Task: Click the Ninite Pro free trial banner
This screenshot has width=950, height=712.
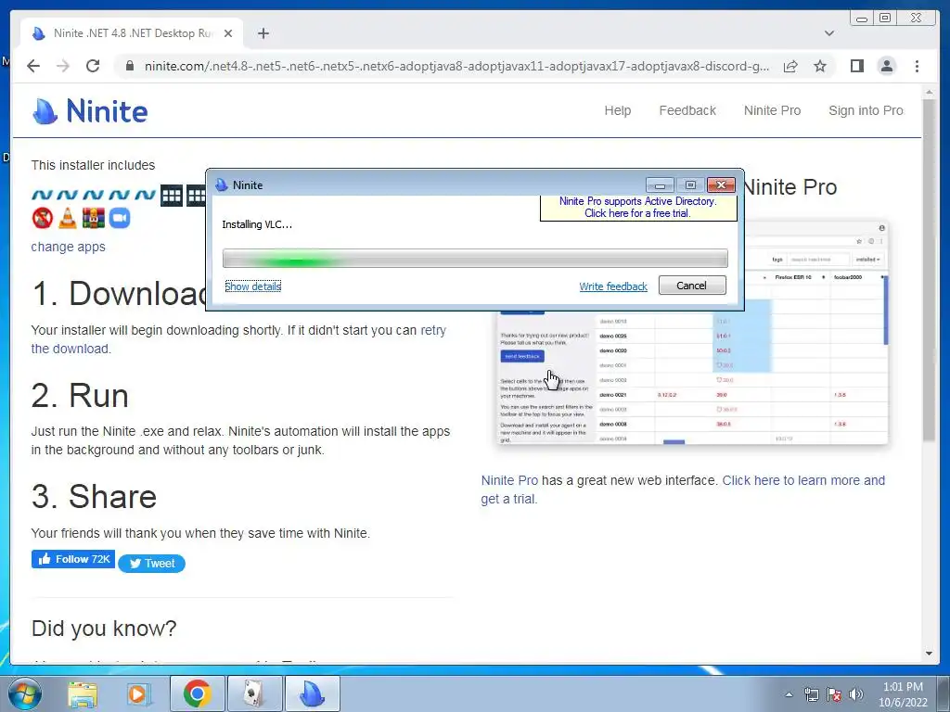Action: (638, 207)
